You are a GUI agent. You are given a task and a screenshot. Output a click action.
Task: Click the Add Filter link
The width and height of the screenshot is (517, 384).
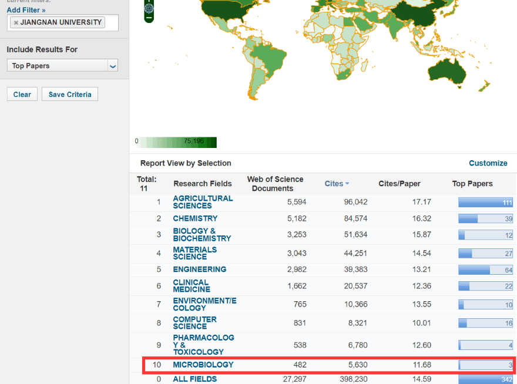(x=26, y=10)
